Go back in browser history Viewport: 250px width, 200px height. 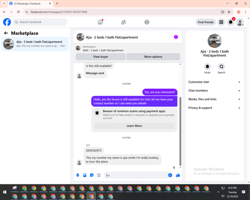point(4,12)
